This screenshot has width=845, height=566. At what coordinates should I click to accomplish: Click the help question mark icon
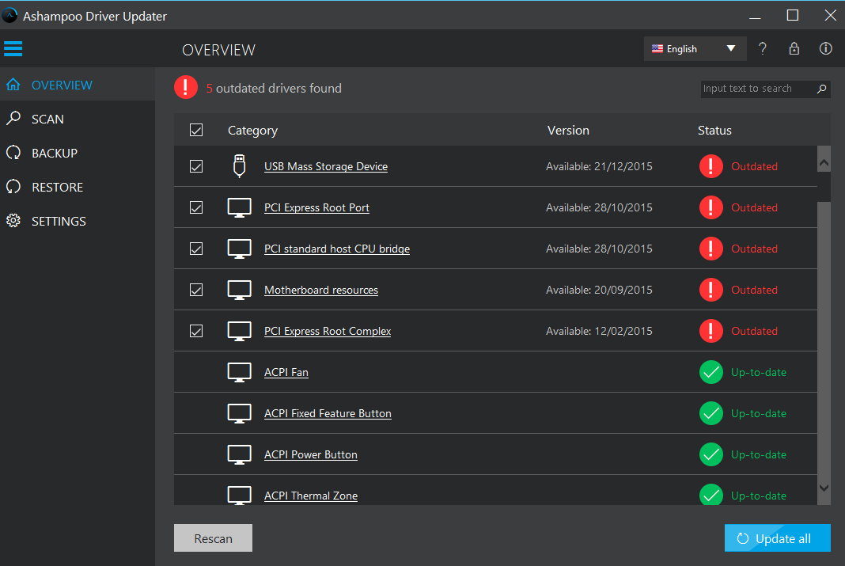tap(763, 48)
